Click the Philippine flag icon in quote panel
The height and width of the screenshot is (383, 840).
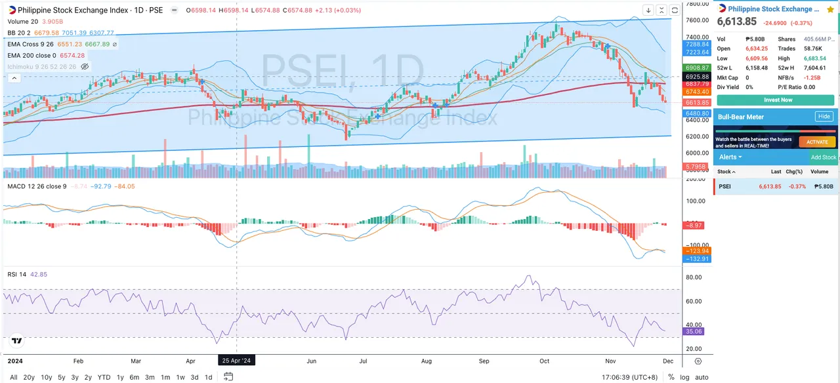(723, 9)
